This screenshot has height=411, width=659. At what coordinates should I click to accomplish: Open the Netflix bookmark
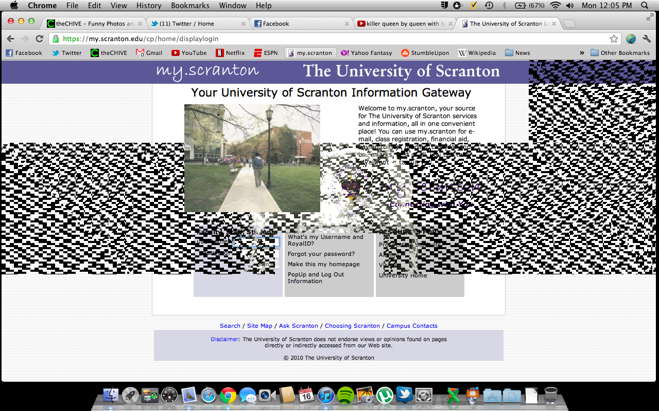tap(230, 53)
